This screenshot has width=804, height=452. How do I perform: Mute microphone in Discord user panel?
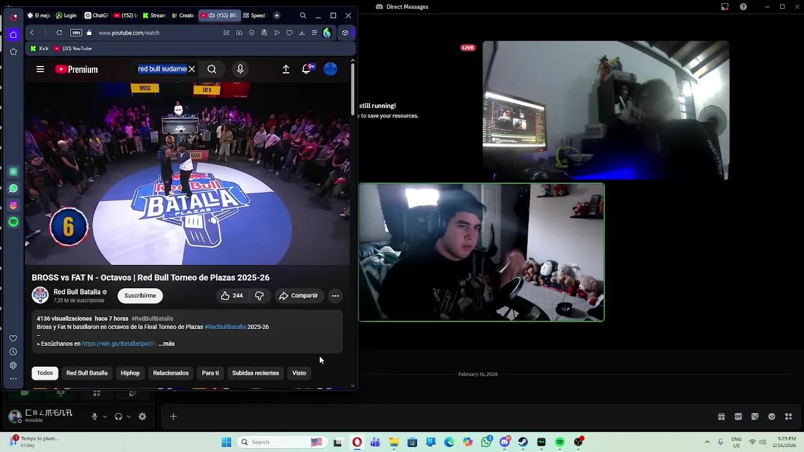pyautogui.click(x=95, y=416)
